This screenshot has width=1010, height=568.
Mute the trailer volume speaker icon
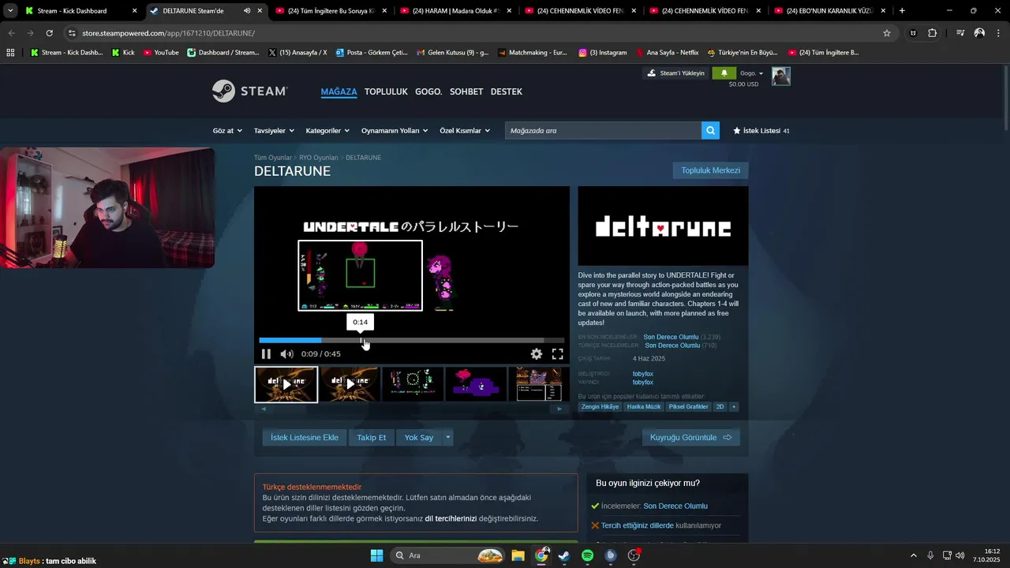(287, 354)
